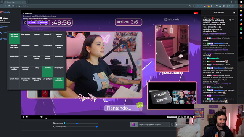244x137 pixels.
Task: Click the Guessr.tv logo link
Action: (5, 12)
